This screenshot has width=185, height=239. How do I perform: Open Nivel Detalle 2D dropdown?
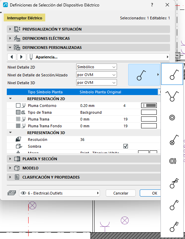click(97, 67)
